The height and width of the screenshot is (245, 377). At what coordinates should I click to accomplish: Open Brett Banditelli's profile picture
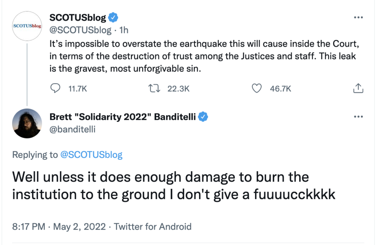point(27,123)
